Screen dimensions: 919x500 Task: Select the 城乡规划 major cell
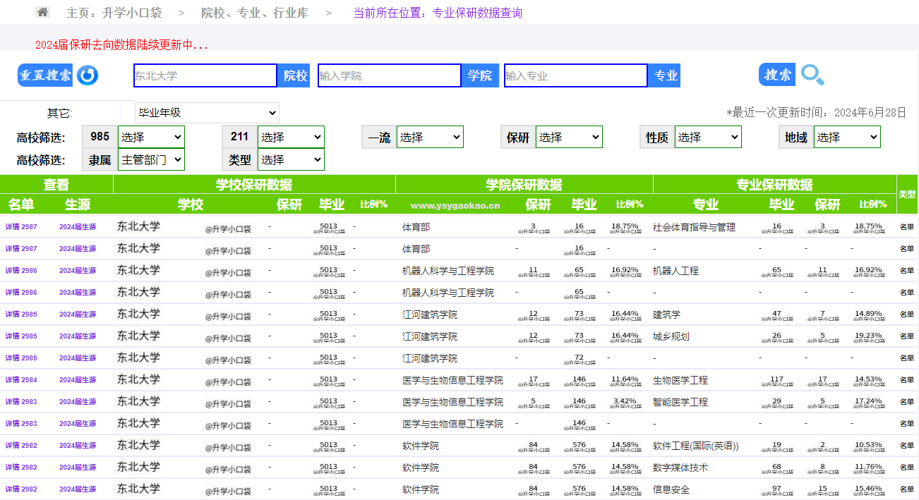click(x=671, y=336)
